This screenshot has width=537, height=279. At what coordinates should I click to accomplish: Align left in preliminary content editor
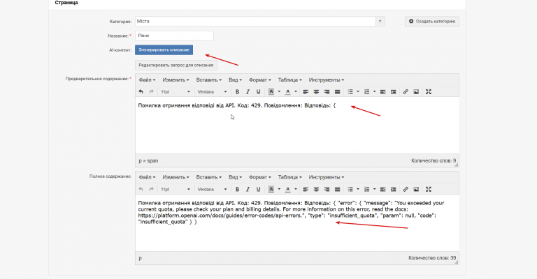click(306, 92)
